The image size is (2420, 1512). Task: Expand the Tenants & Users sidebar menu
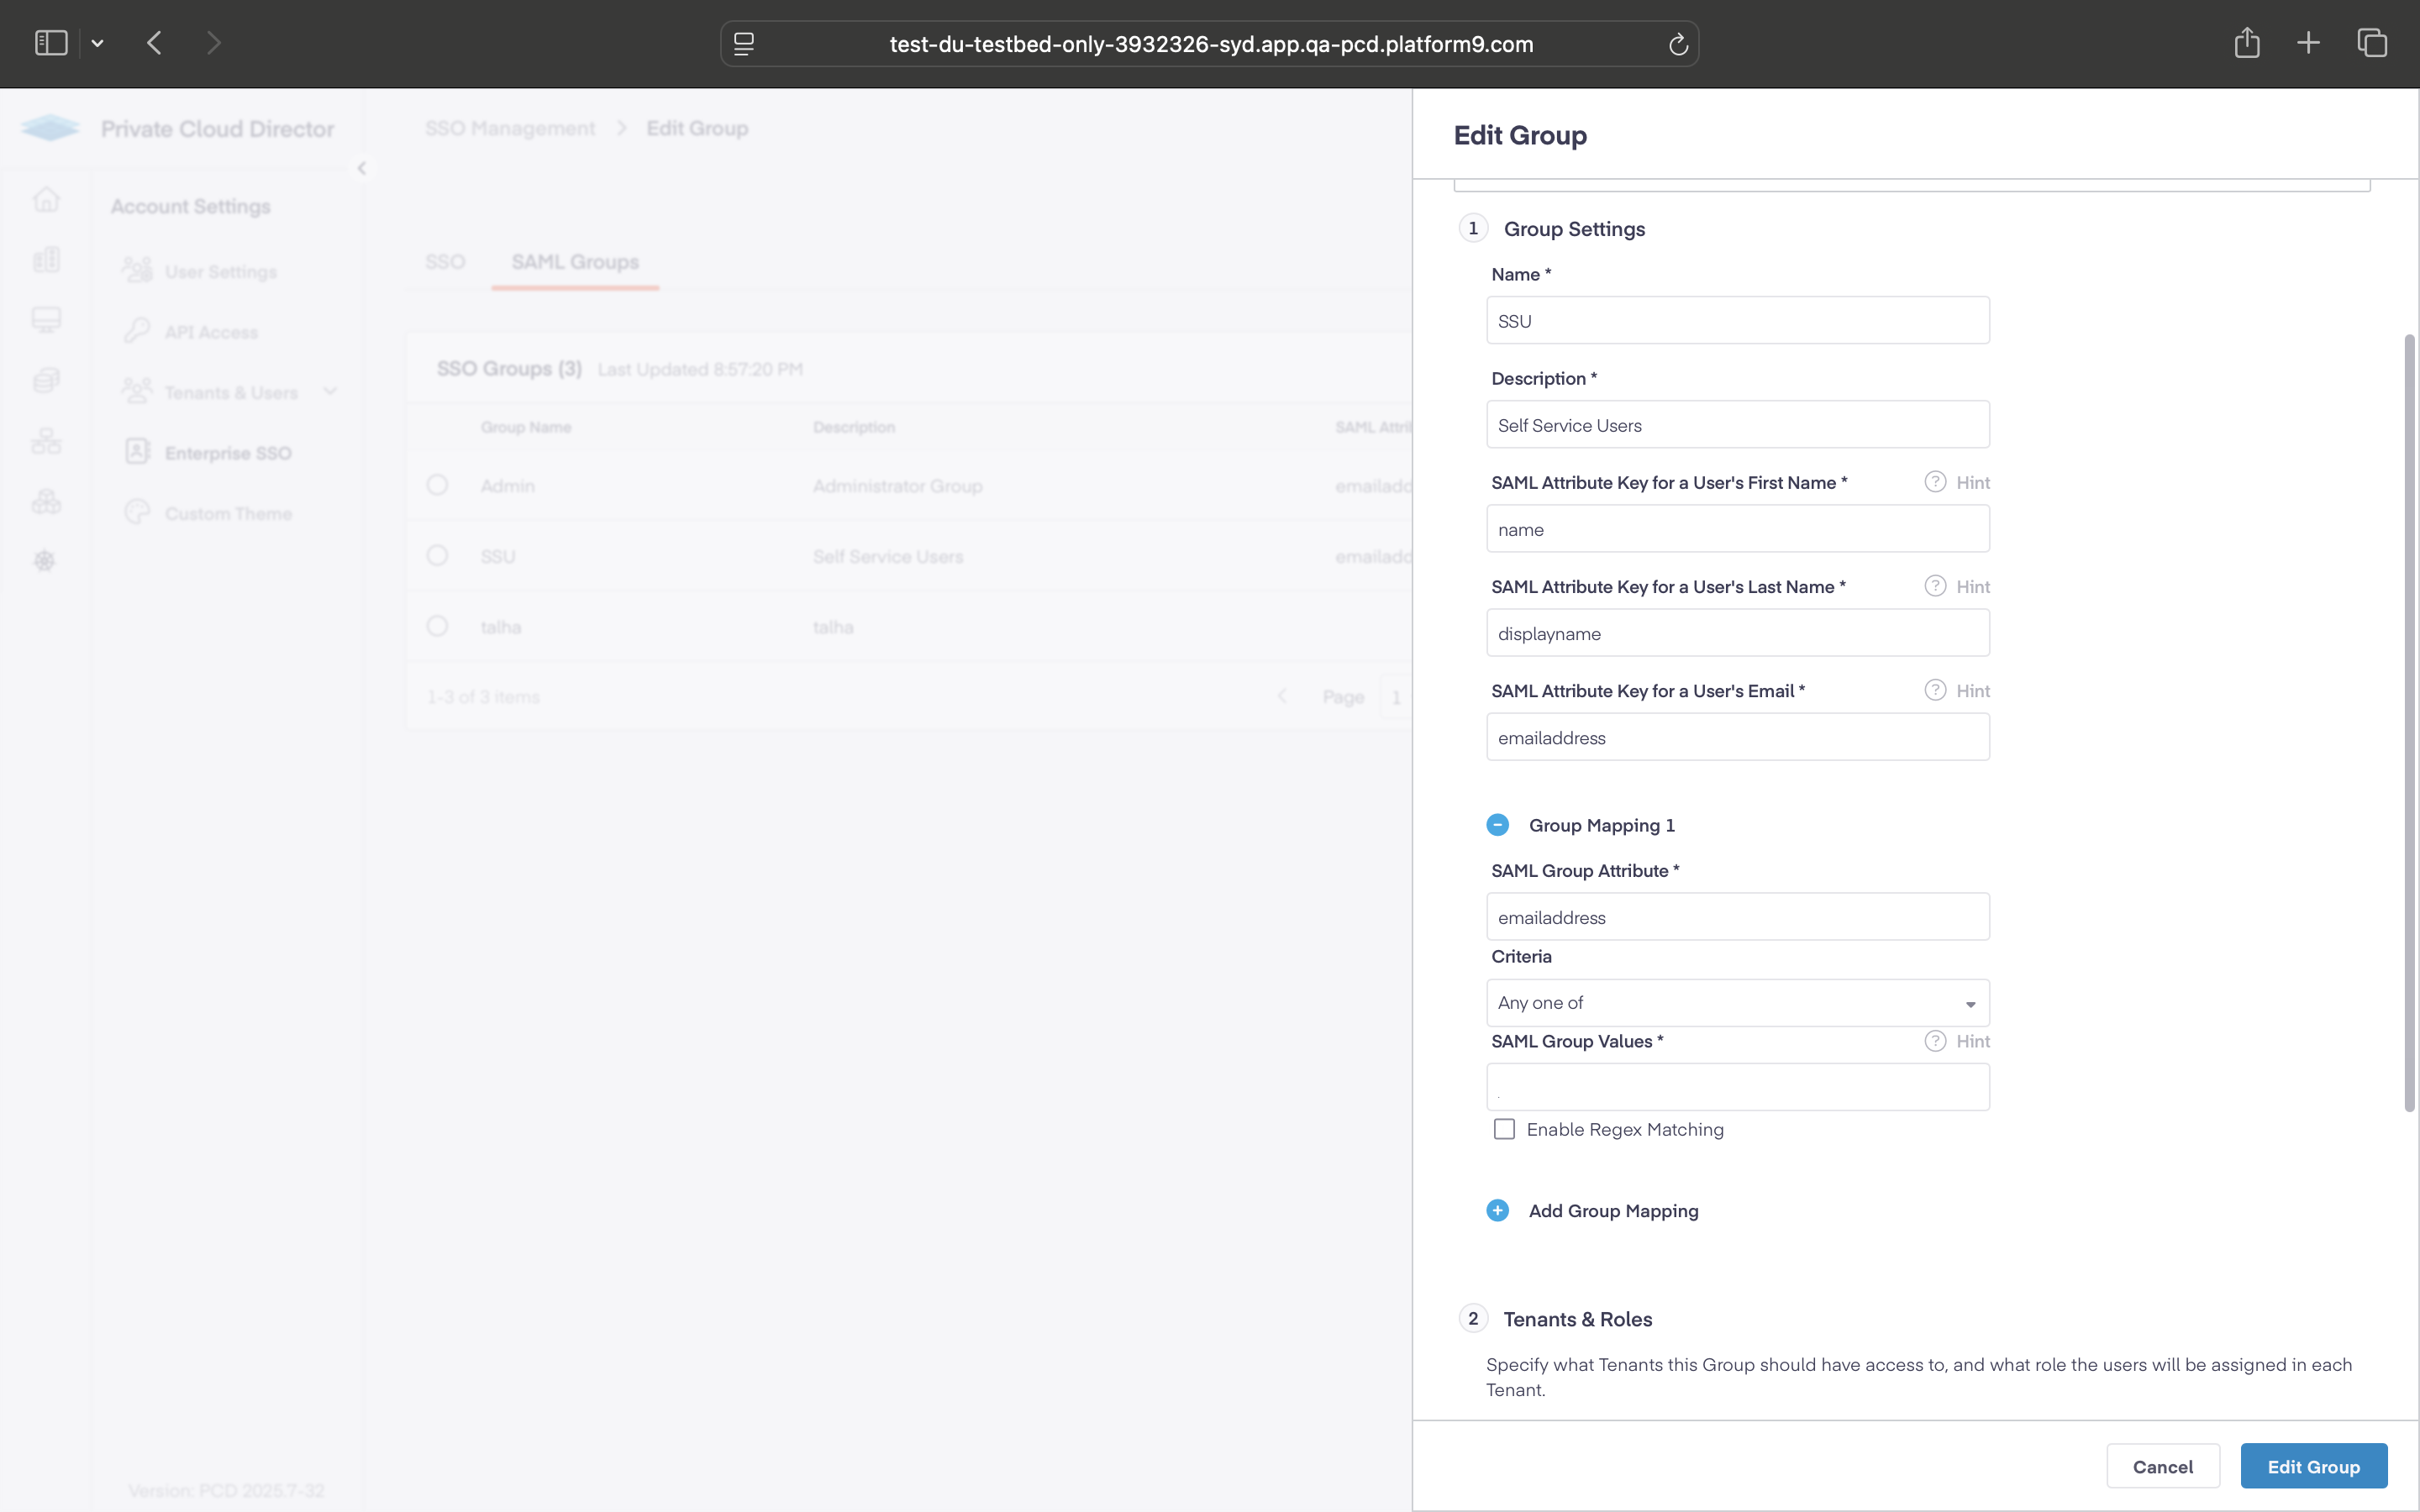pos(230,392)
